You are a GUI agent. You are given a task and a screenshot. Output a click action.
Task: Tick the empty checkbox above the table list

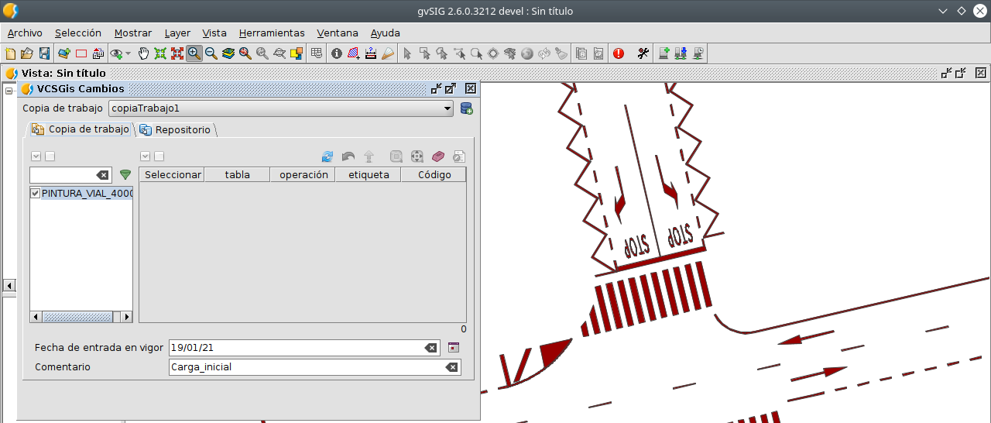(x=50, y=156)
